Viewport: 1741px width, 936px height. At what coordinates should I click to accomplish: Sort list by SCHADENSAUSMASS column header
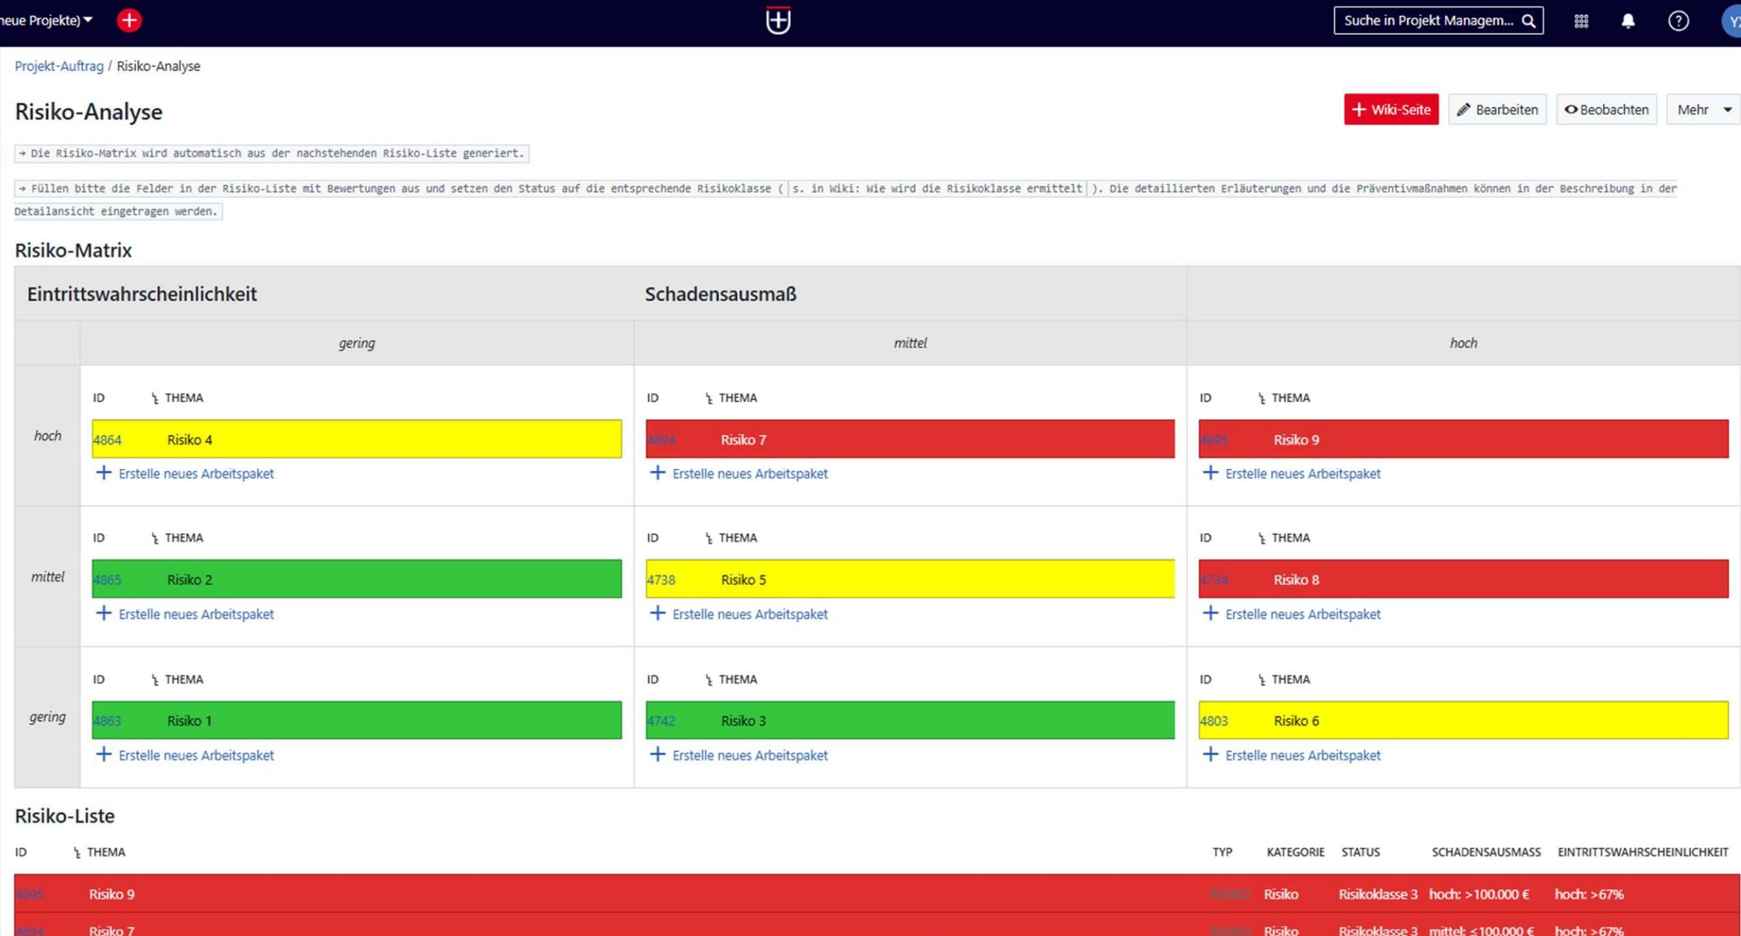pyautogui.click(x=1486, y=852)
